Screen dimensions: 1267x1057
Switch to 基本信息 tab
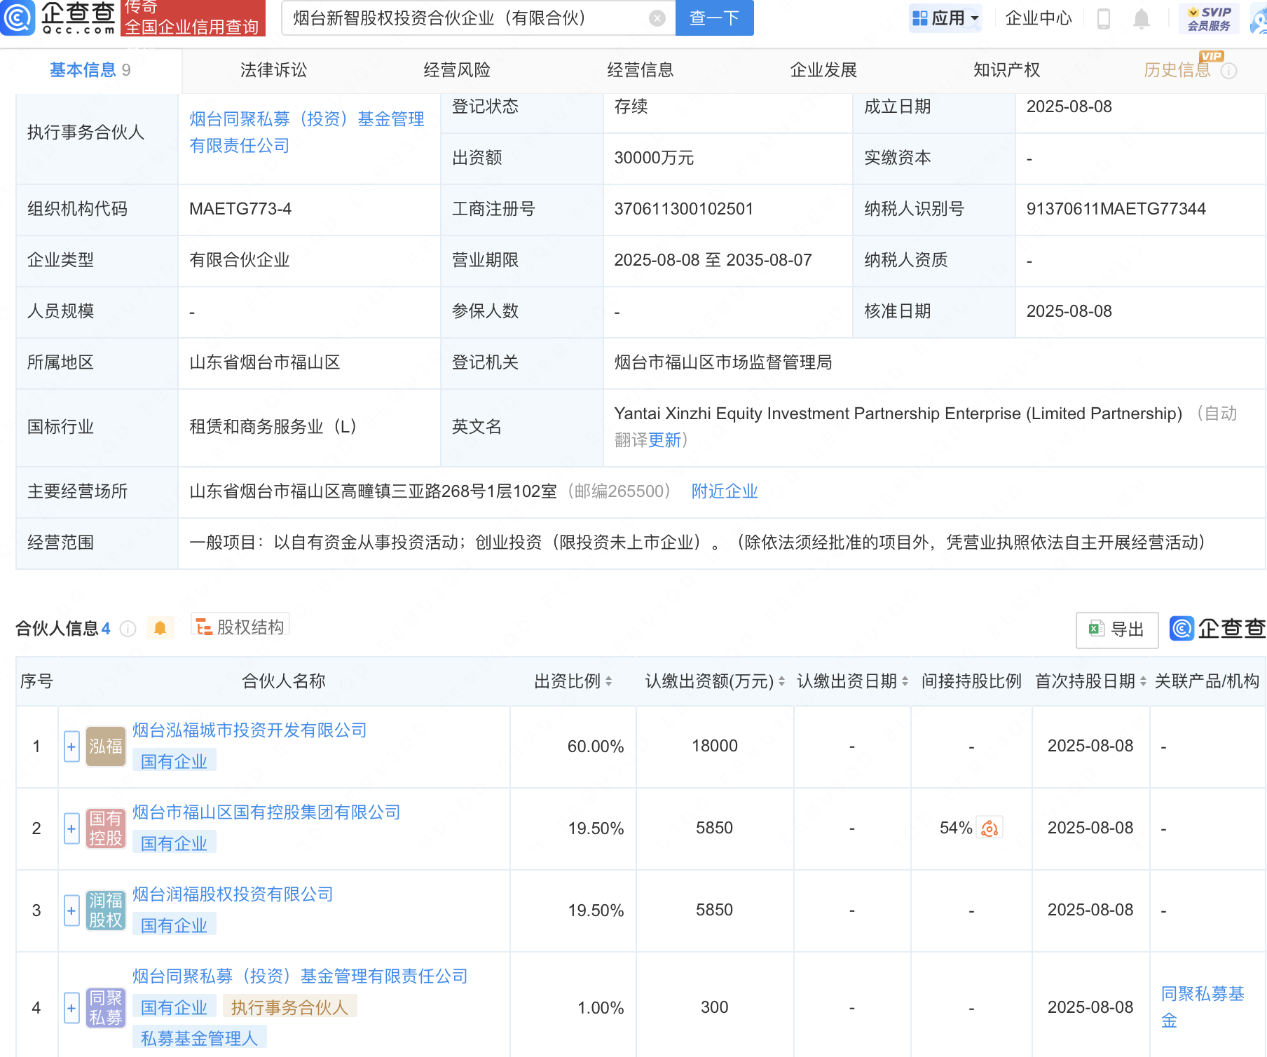90,70
